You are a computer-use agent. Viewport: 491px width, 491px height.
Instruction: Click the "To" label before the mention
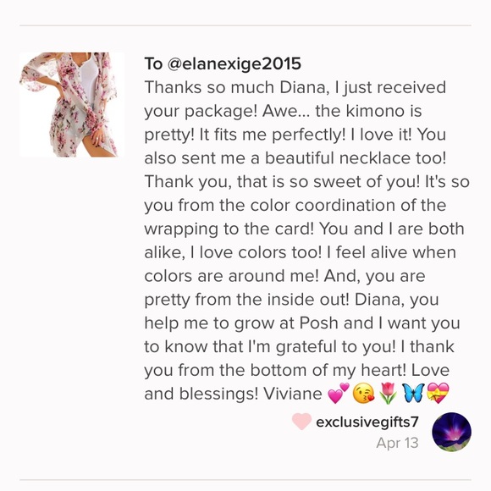click(x=153, y=63)
